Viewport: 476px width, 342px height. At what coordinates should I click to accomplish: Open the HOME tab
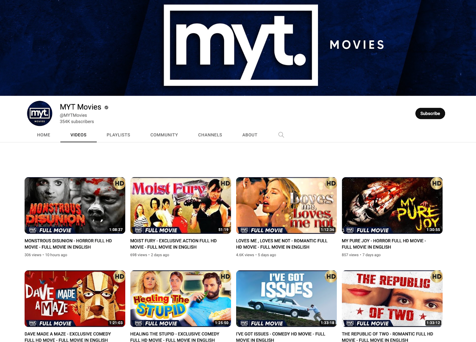click(44, 135)
